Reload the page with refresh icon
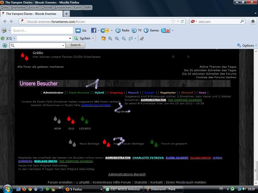 point(182,22)
